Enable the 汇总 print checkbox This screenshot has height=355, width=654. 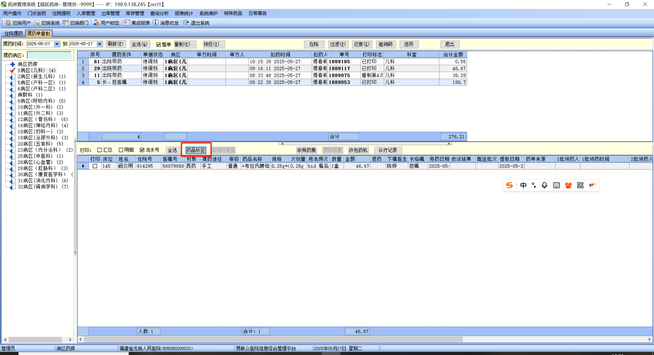pos(100,150)
